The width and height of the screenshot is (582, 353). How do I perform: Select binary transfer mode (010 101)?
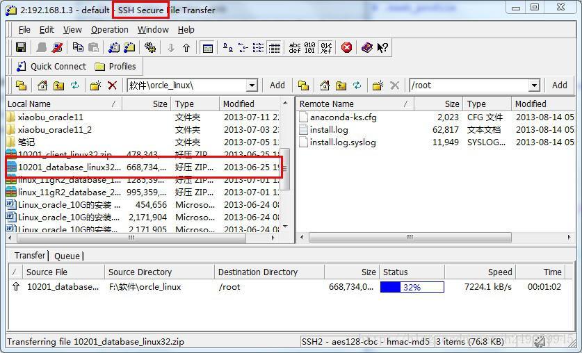(x=309, y=47)
